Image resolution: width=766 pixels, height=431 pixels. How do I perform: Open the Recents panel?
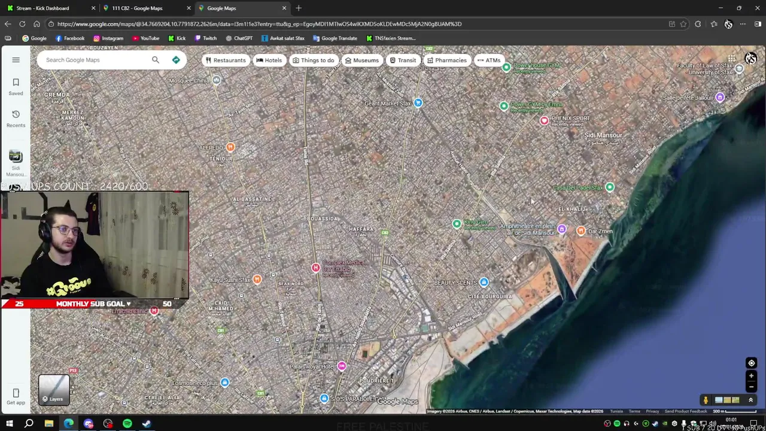16,119
